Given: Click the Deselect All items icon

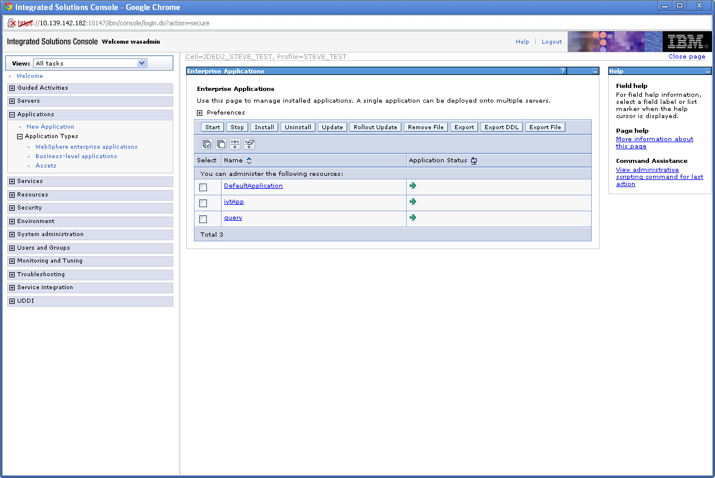Looking at the screenshot, I should [x=221, y=144].
